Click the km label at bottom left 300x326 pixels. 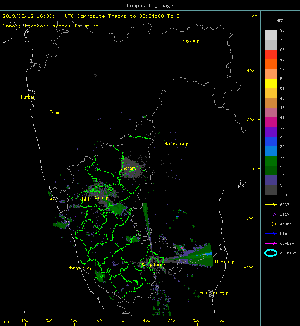pos(6,322)
